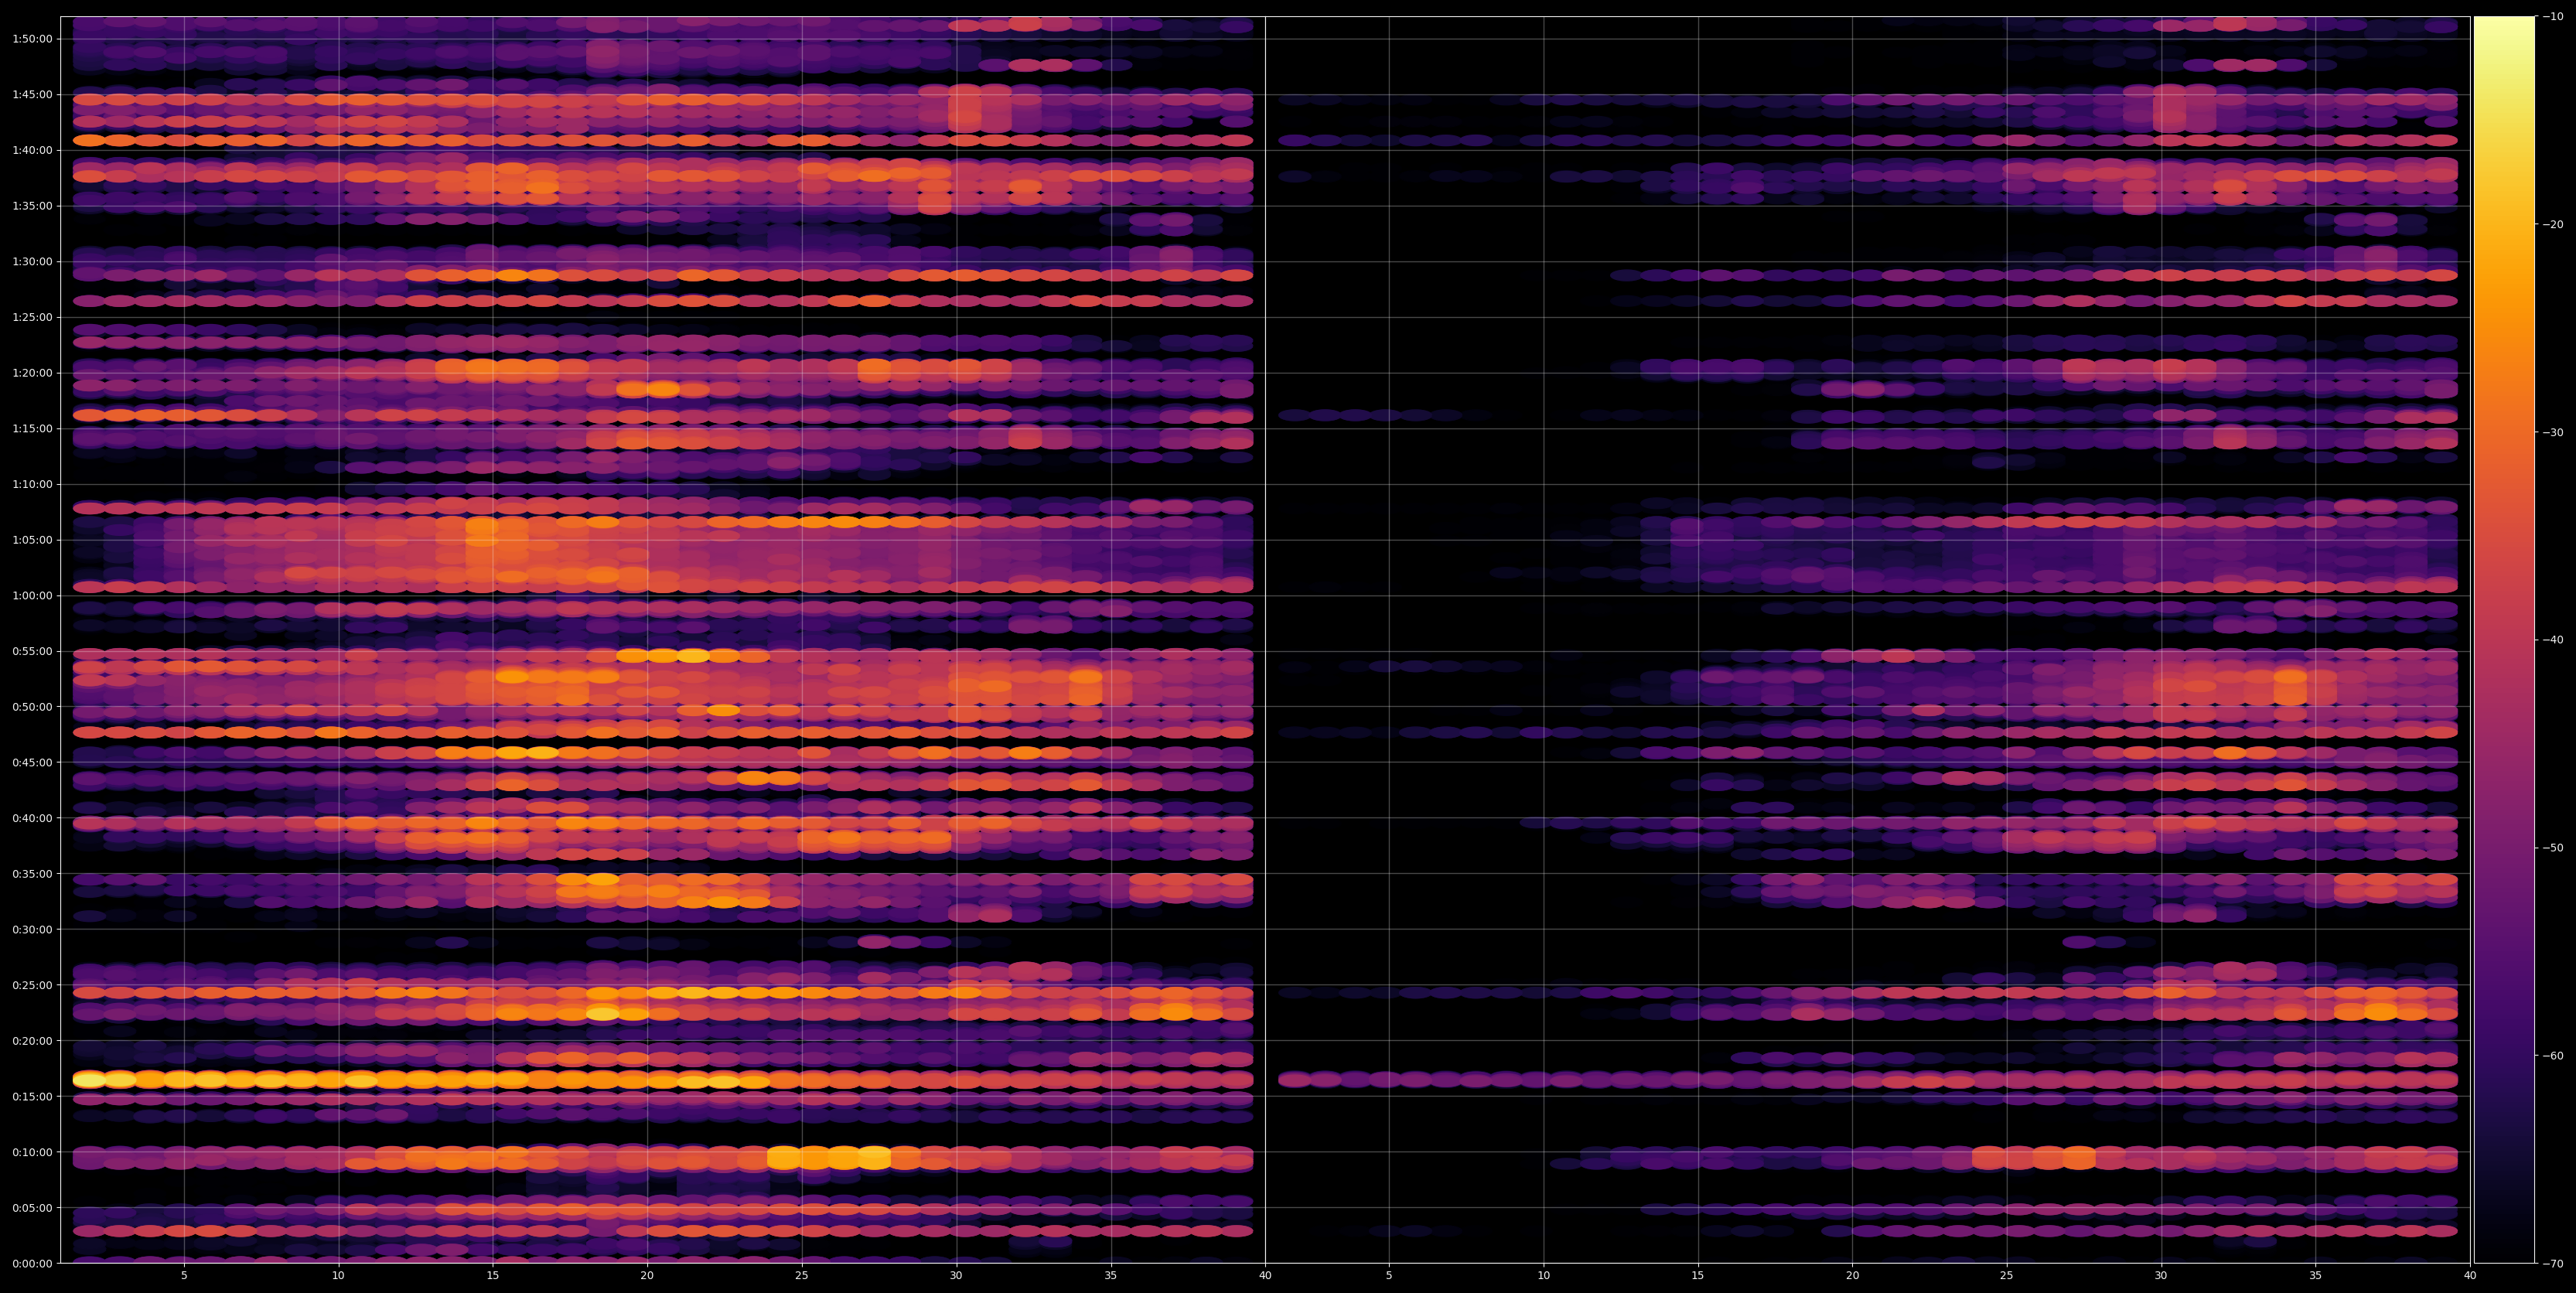The width and height of the screenshot is (2576, 1293).
Task: Click x-axis label 15 under right heatmap
Action: click(x=1698, y=1275)
